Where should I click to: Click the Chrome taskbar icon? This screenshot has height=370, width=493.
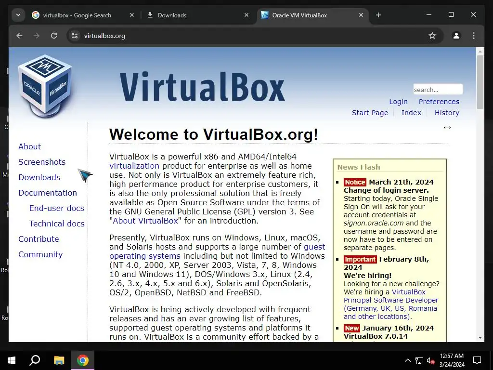click(83, 360)
